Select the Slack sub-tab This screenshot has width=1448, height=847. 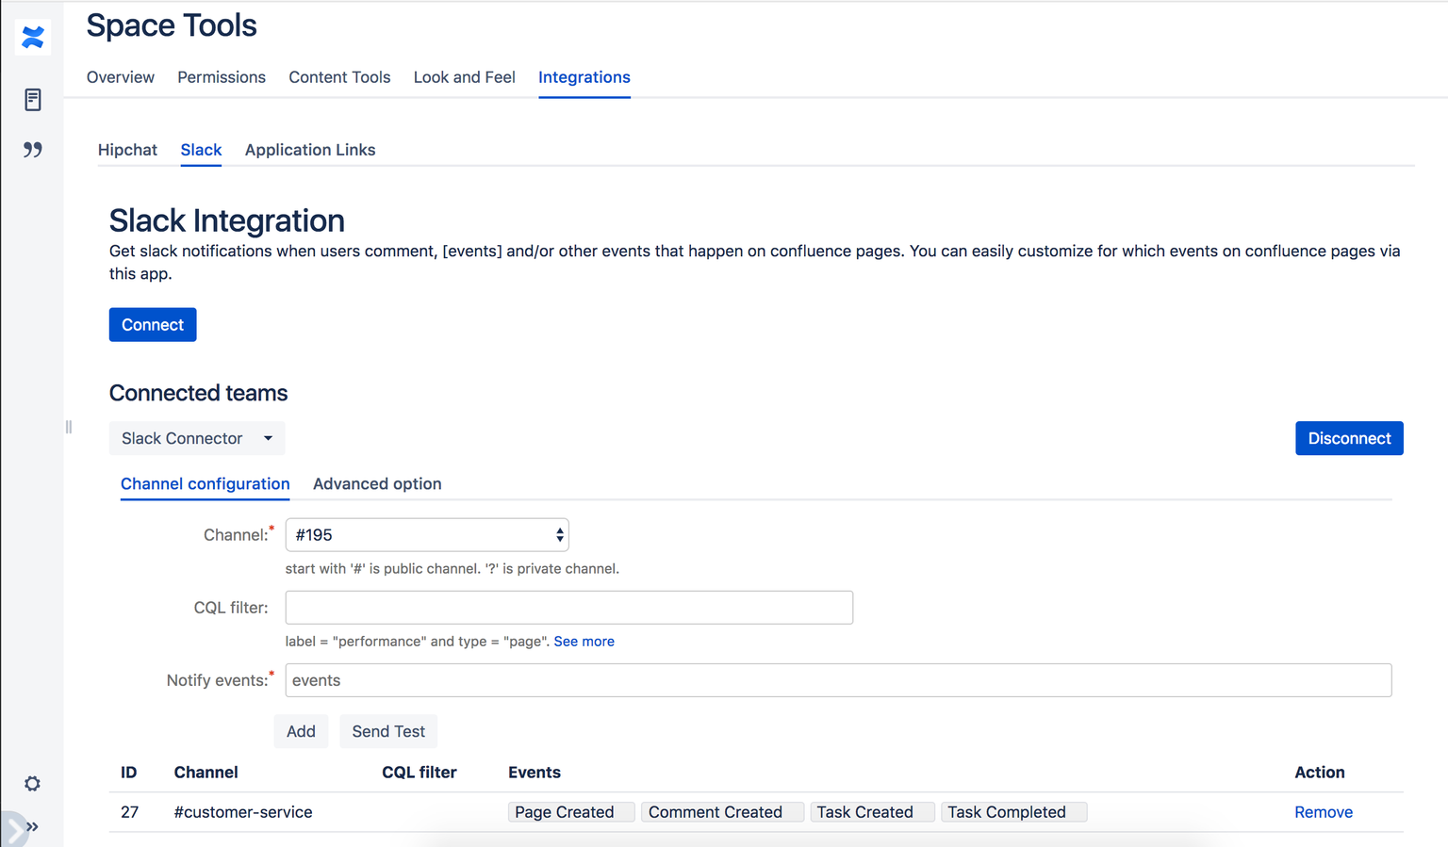tap(201, 150)
